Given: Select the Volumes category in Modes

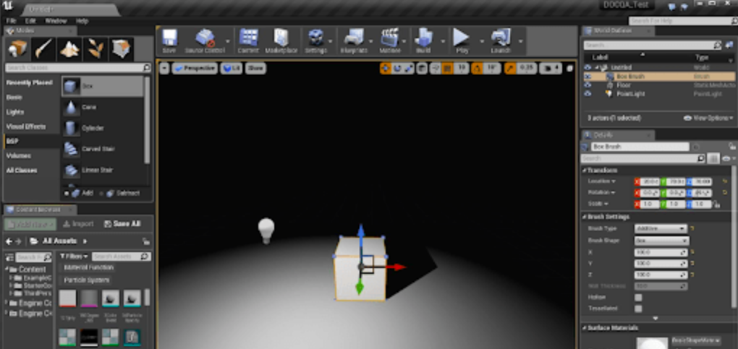Looking at the screenshot, I should (x=19, y=155).
